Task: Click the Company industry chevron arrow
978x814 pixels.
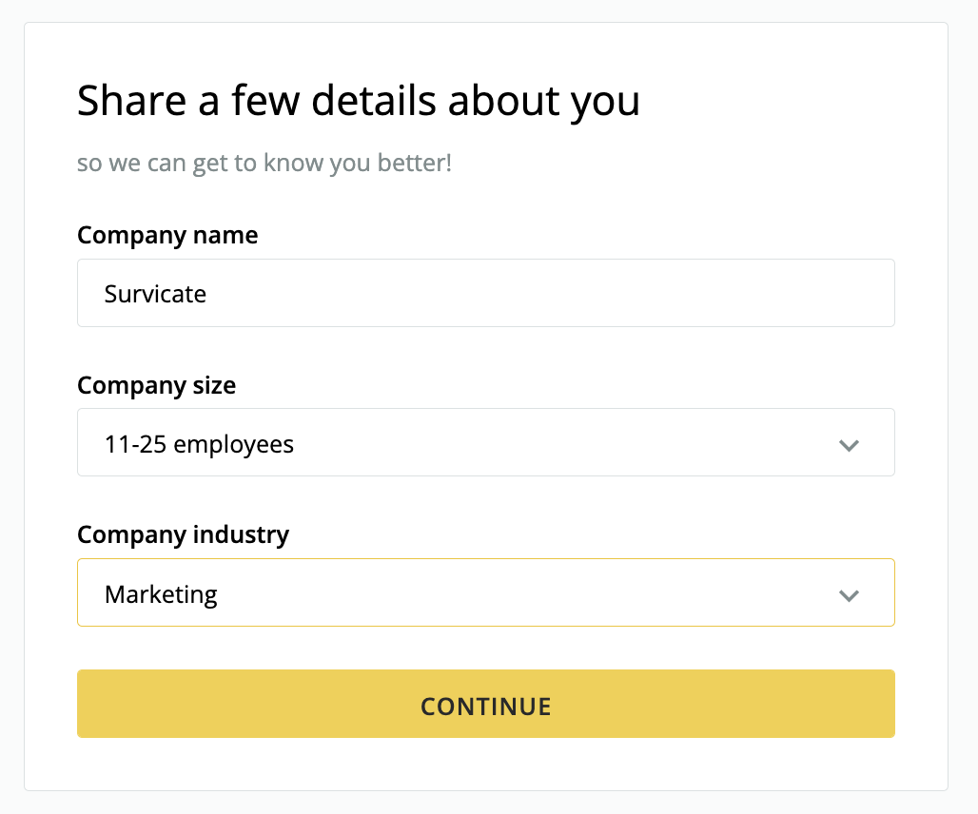Action: [849, 595]
